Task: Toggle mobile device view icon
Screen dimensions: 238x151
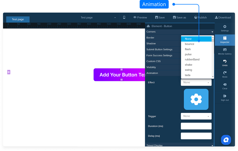Action: tap(124, 17)
